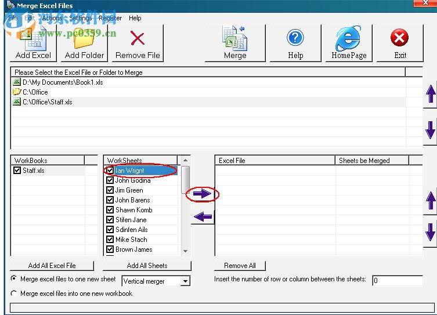This screenshot has height=315, width=437.
Task: Toggle the Ian Wright worksheet checkbox
Action: pos(110,170)
